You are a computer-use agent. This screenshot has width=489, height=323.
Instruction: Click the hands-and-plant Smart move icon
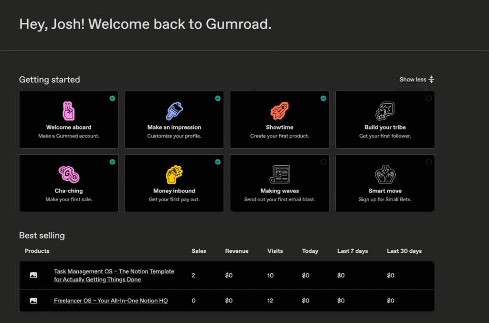pyautogui.click(x=385, y=174)
